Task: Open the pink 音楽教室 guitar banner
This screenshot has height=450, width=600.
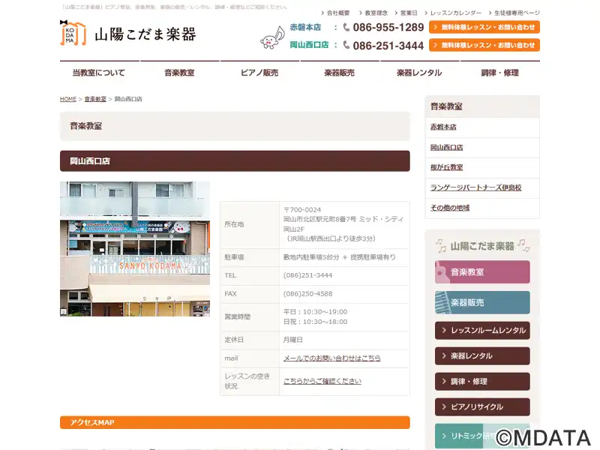Action: point(482,272)
